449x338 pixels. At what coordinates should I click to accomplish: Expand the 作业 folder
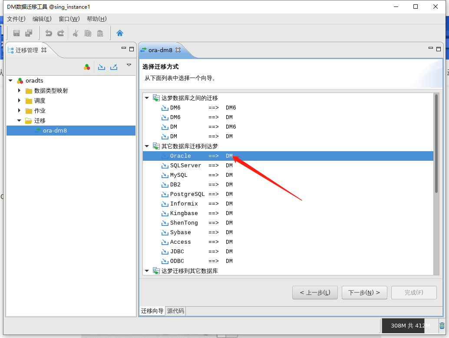click(x=19, y=110)
